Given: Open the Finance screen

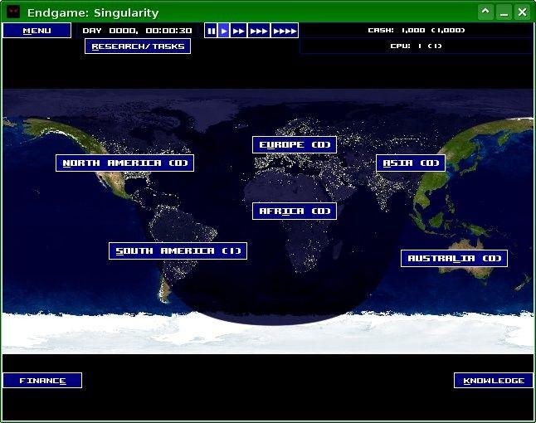Looking at the screenshot, I should (42, 381).
